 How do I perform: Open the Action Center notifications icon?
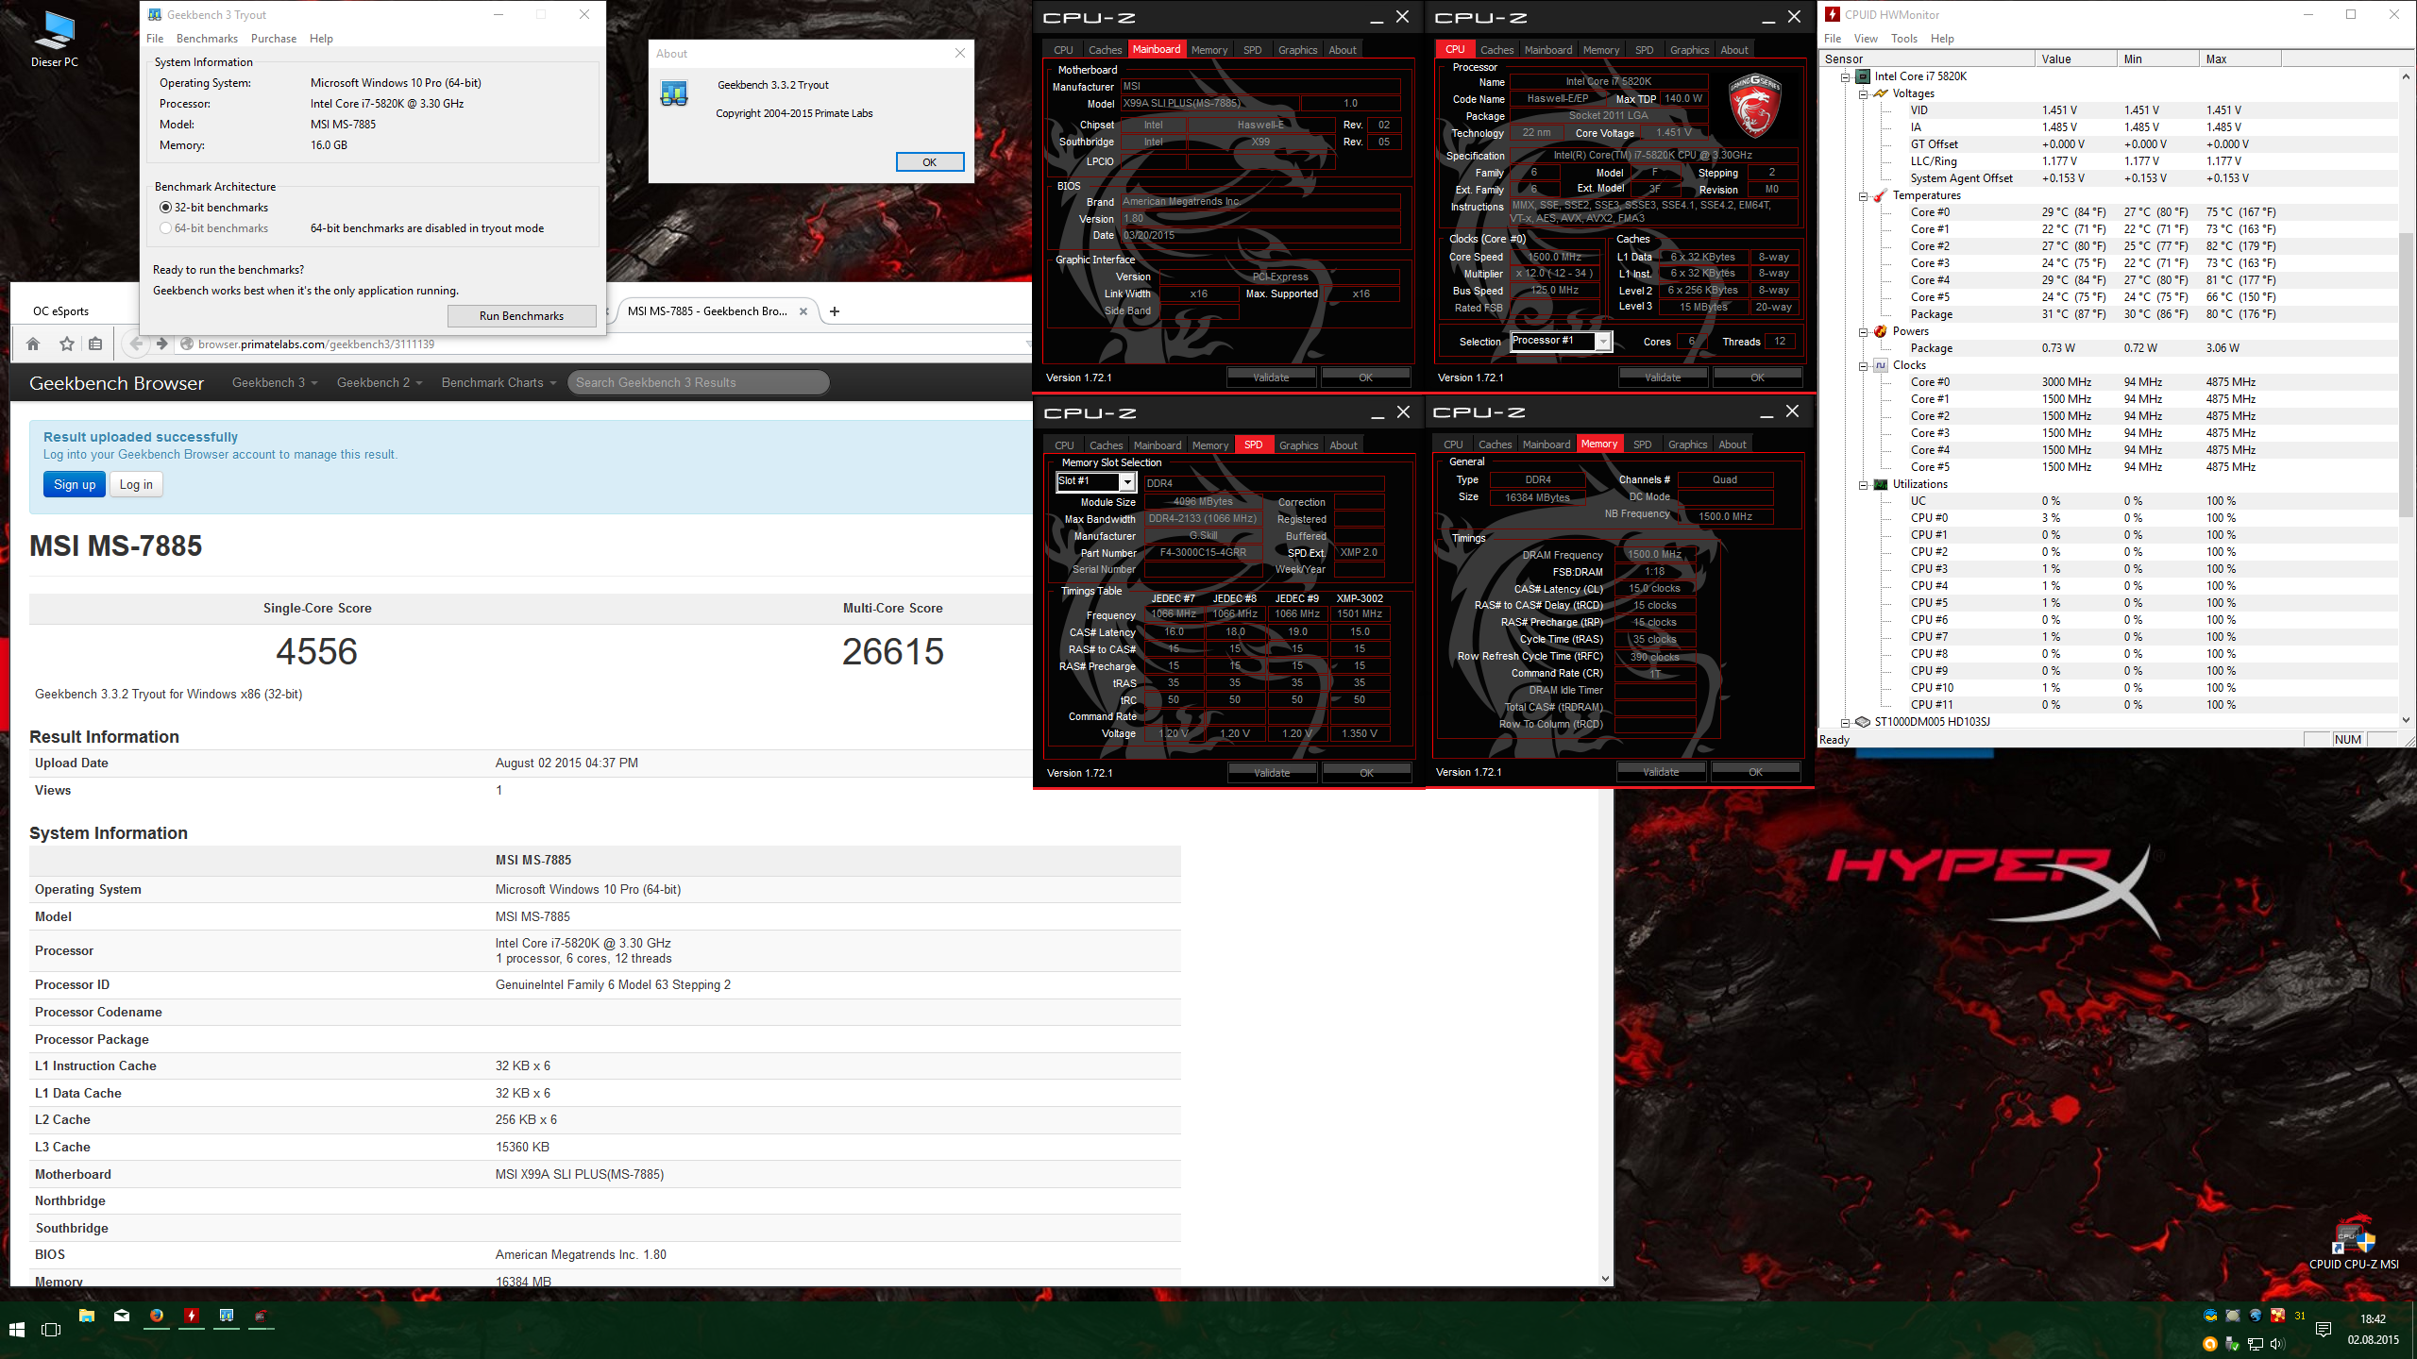tap(2324, 1329)
